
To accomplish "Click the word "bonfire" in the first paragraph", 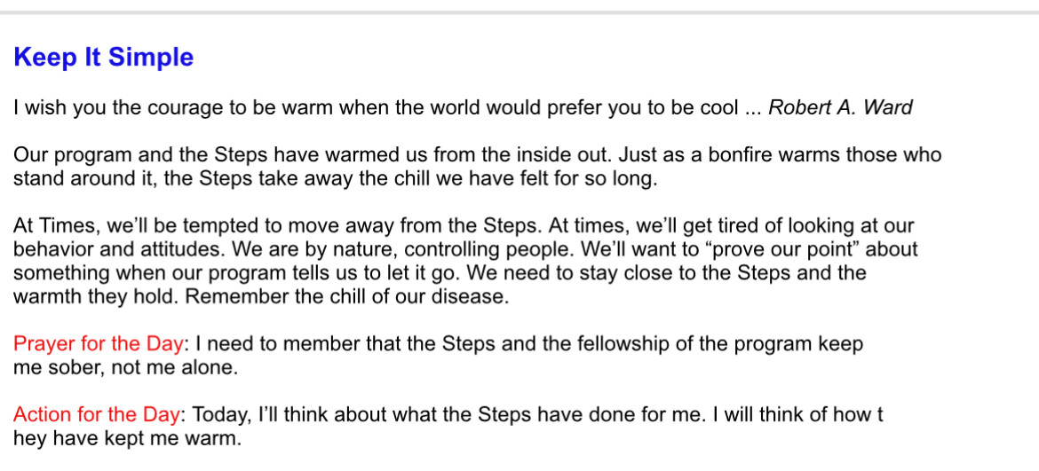I will (x=734, y=155).
